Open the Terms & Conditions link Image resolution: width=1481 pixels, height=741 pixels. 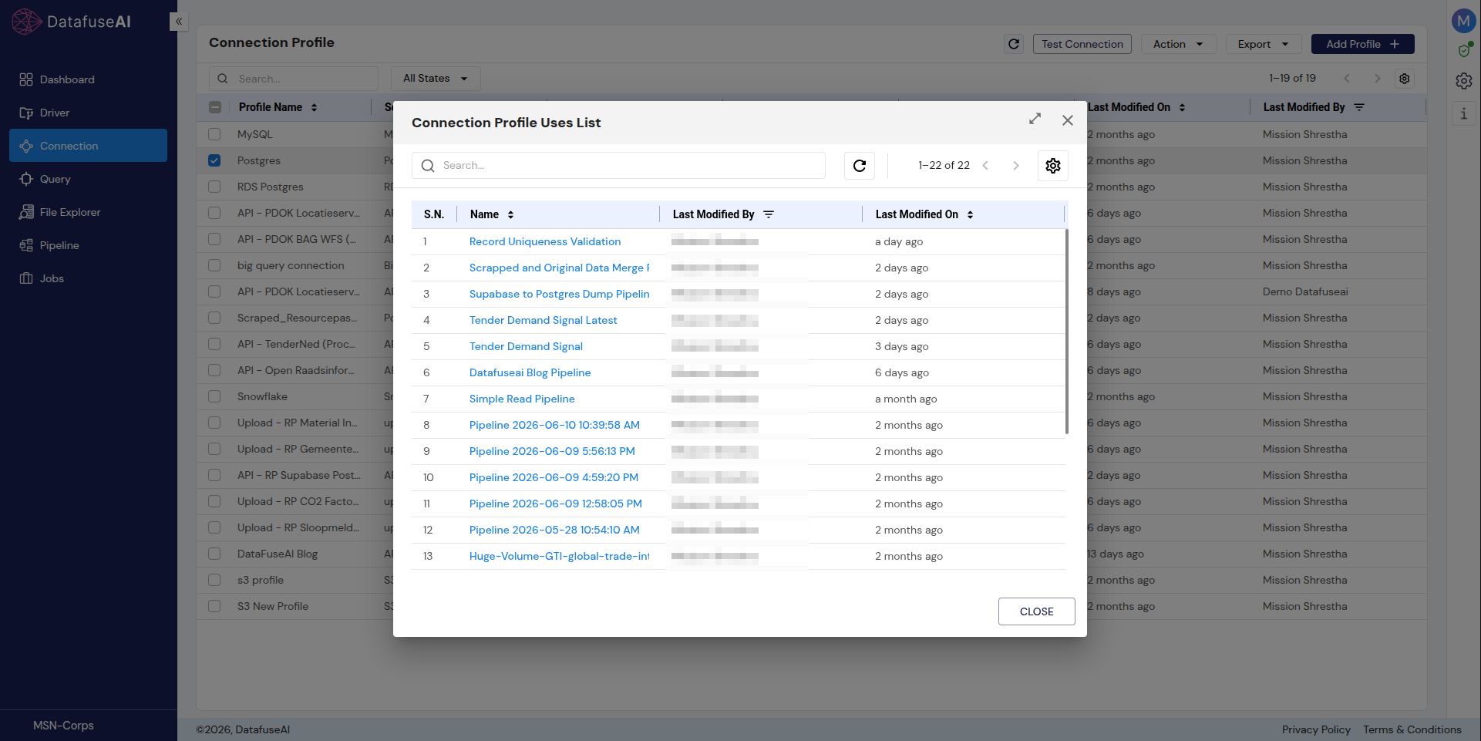[1412, 729]
